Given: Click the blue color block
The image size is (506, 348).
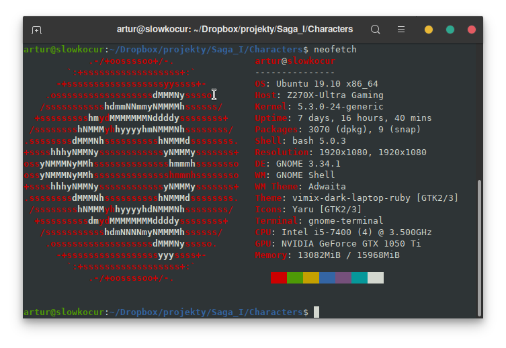Looking at the screenshot, I should click(x=327, y=277).
